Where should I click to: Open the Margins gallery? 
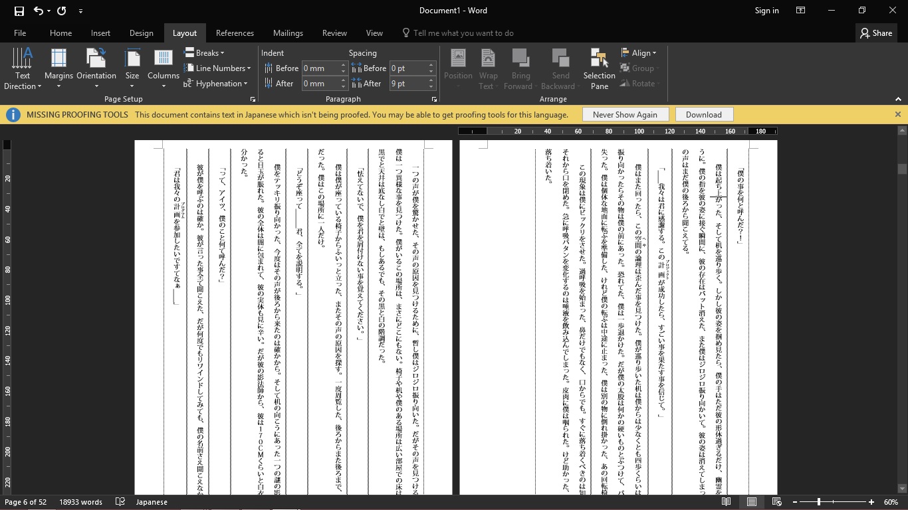[x=58, y=69]
